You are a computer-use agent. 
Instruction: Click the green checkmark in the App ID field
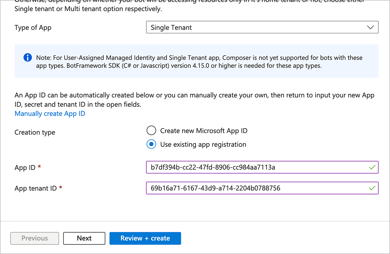(372, 167)
